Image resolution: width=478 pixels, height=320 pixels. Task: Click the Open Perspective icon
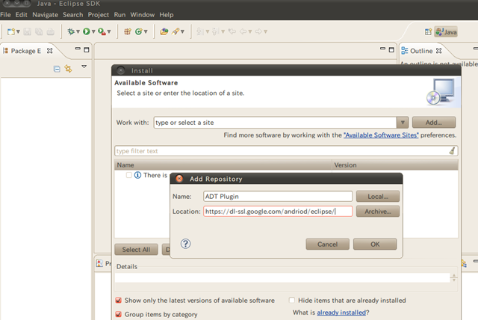pyautogui.click(x=429, y=32)
